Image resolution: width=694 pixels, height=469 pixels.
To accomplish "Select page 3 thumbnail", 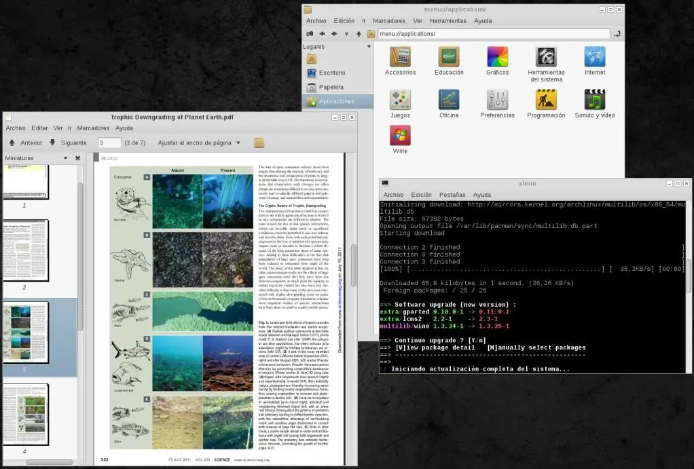I will click(25, 333).
